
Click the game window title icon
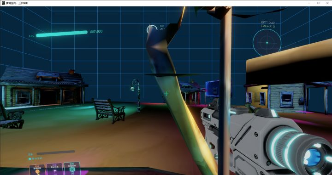coord(3,3)
